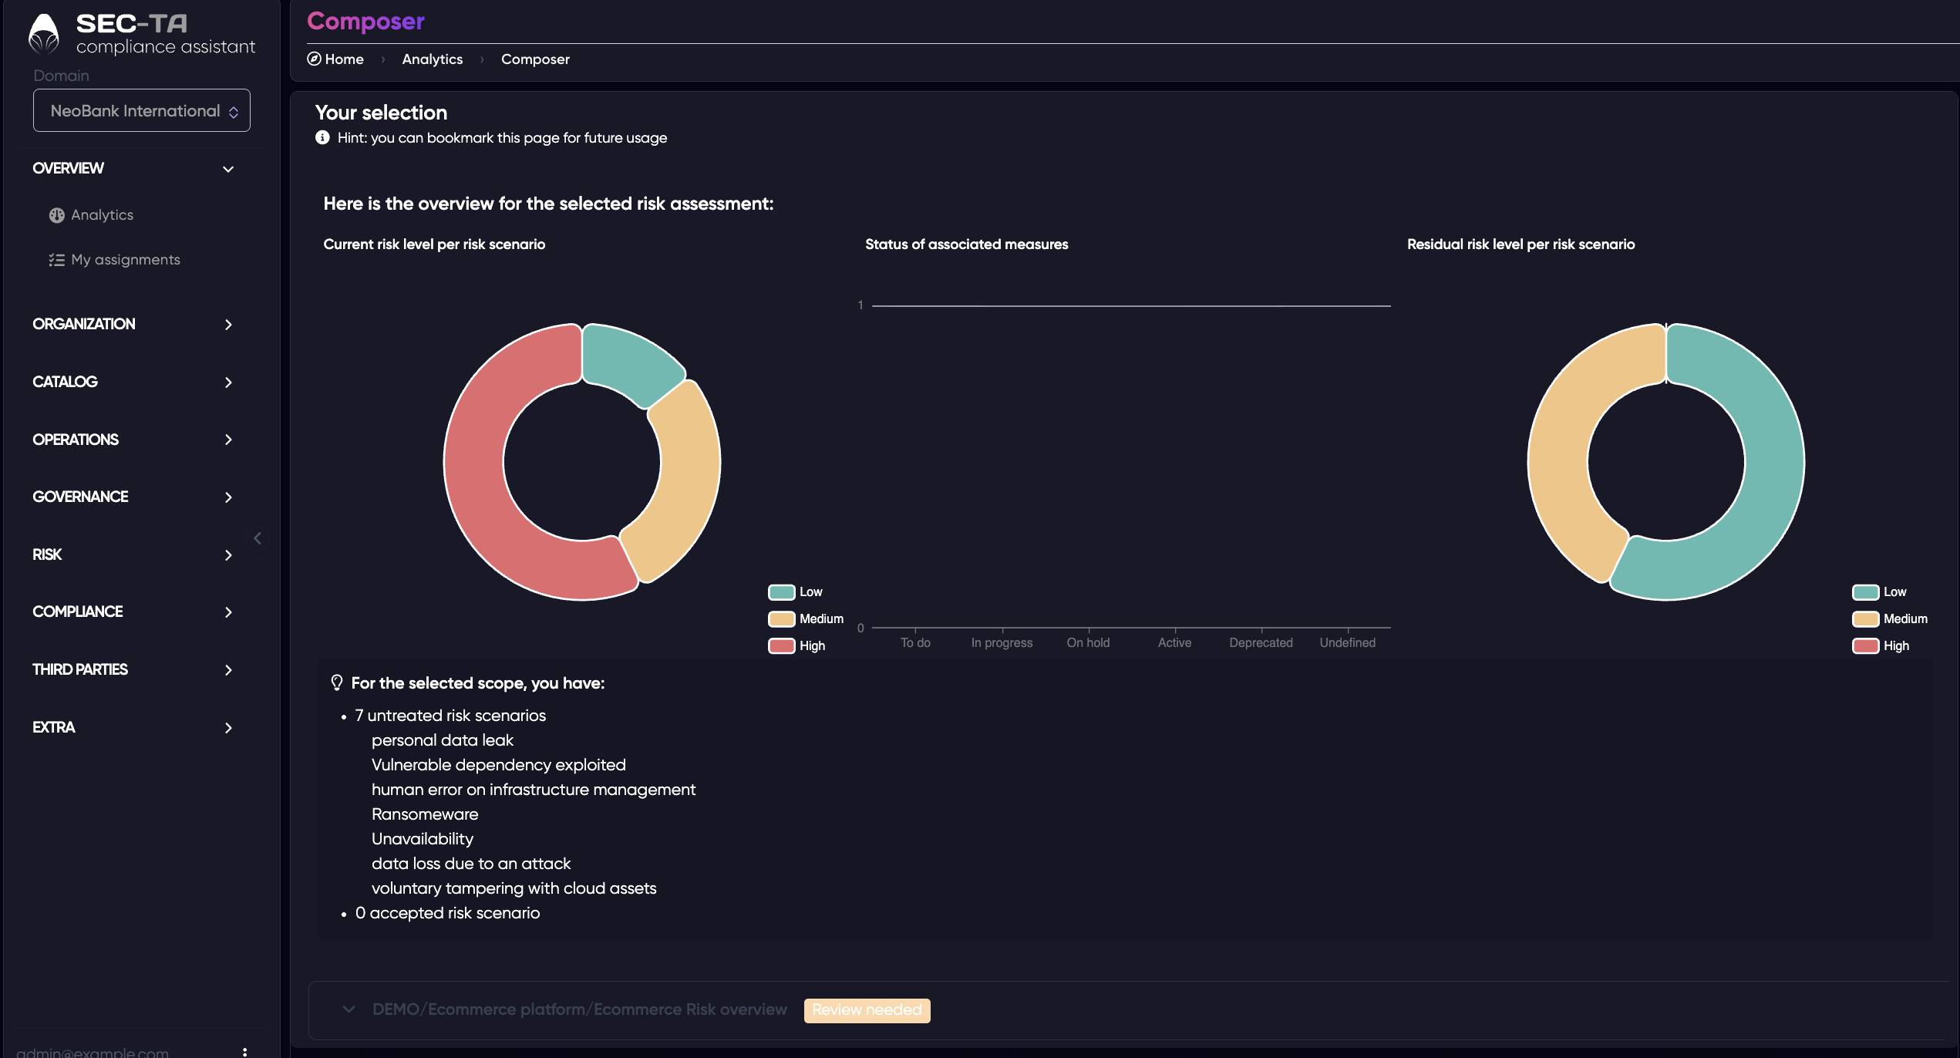Go to Analytics breadcrumb

(x=433, y=59)
